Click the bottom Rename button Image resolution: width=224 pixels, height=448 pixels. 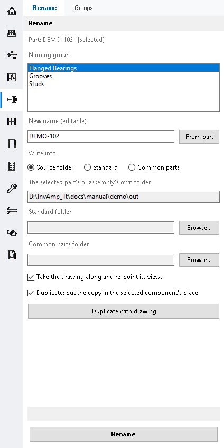point(124,434)
